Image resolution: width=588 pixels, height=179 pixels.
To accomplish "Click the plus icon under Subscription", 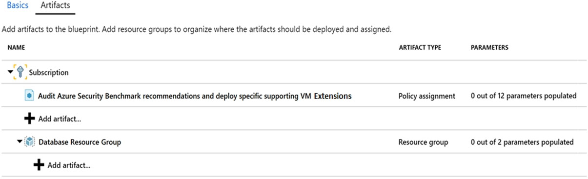I will point(30,119).
